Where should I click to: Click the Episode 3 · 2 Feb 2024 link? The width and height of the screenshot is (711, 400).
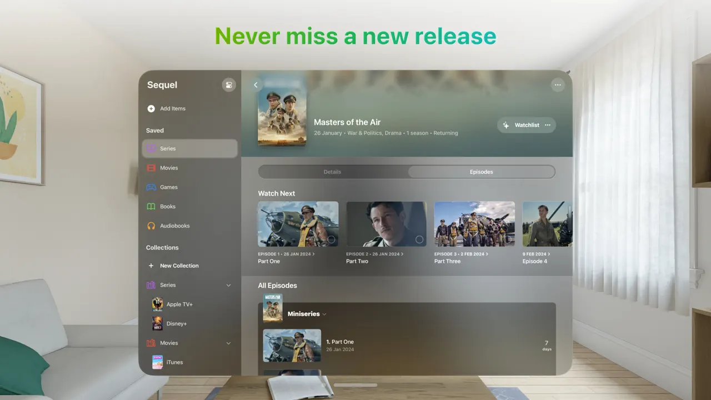[x=461, y=254]
